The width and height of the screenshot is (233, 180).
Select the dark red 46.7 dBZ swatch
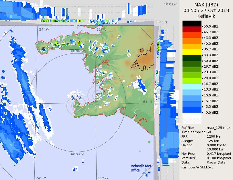click(x=192, y=29)
